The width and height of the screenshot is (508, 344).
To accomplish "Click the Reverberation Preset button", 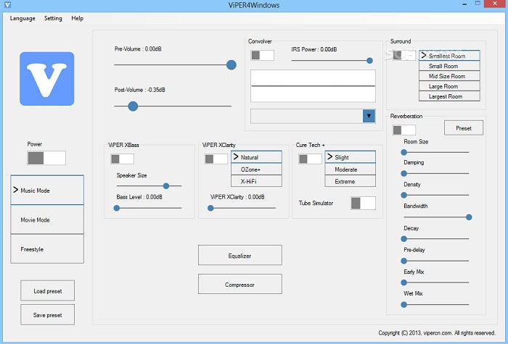I will point(464,128).
